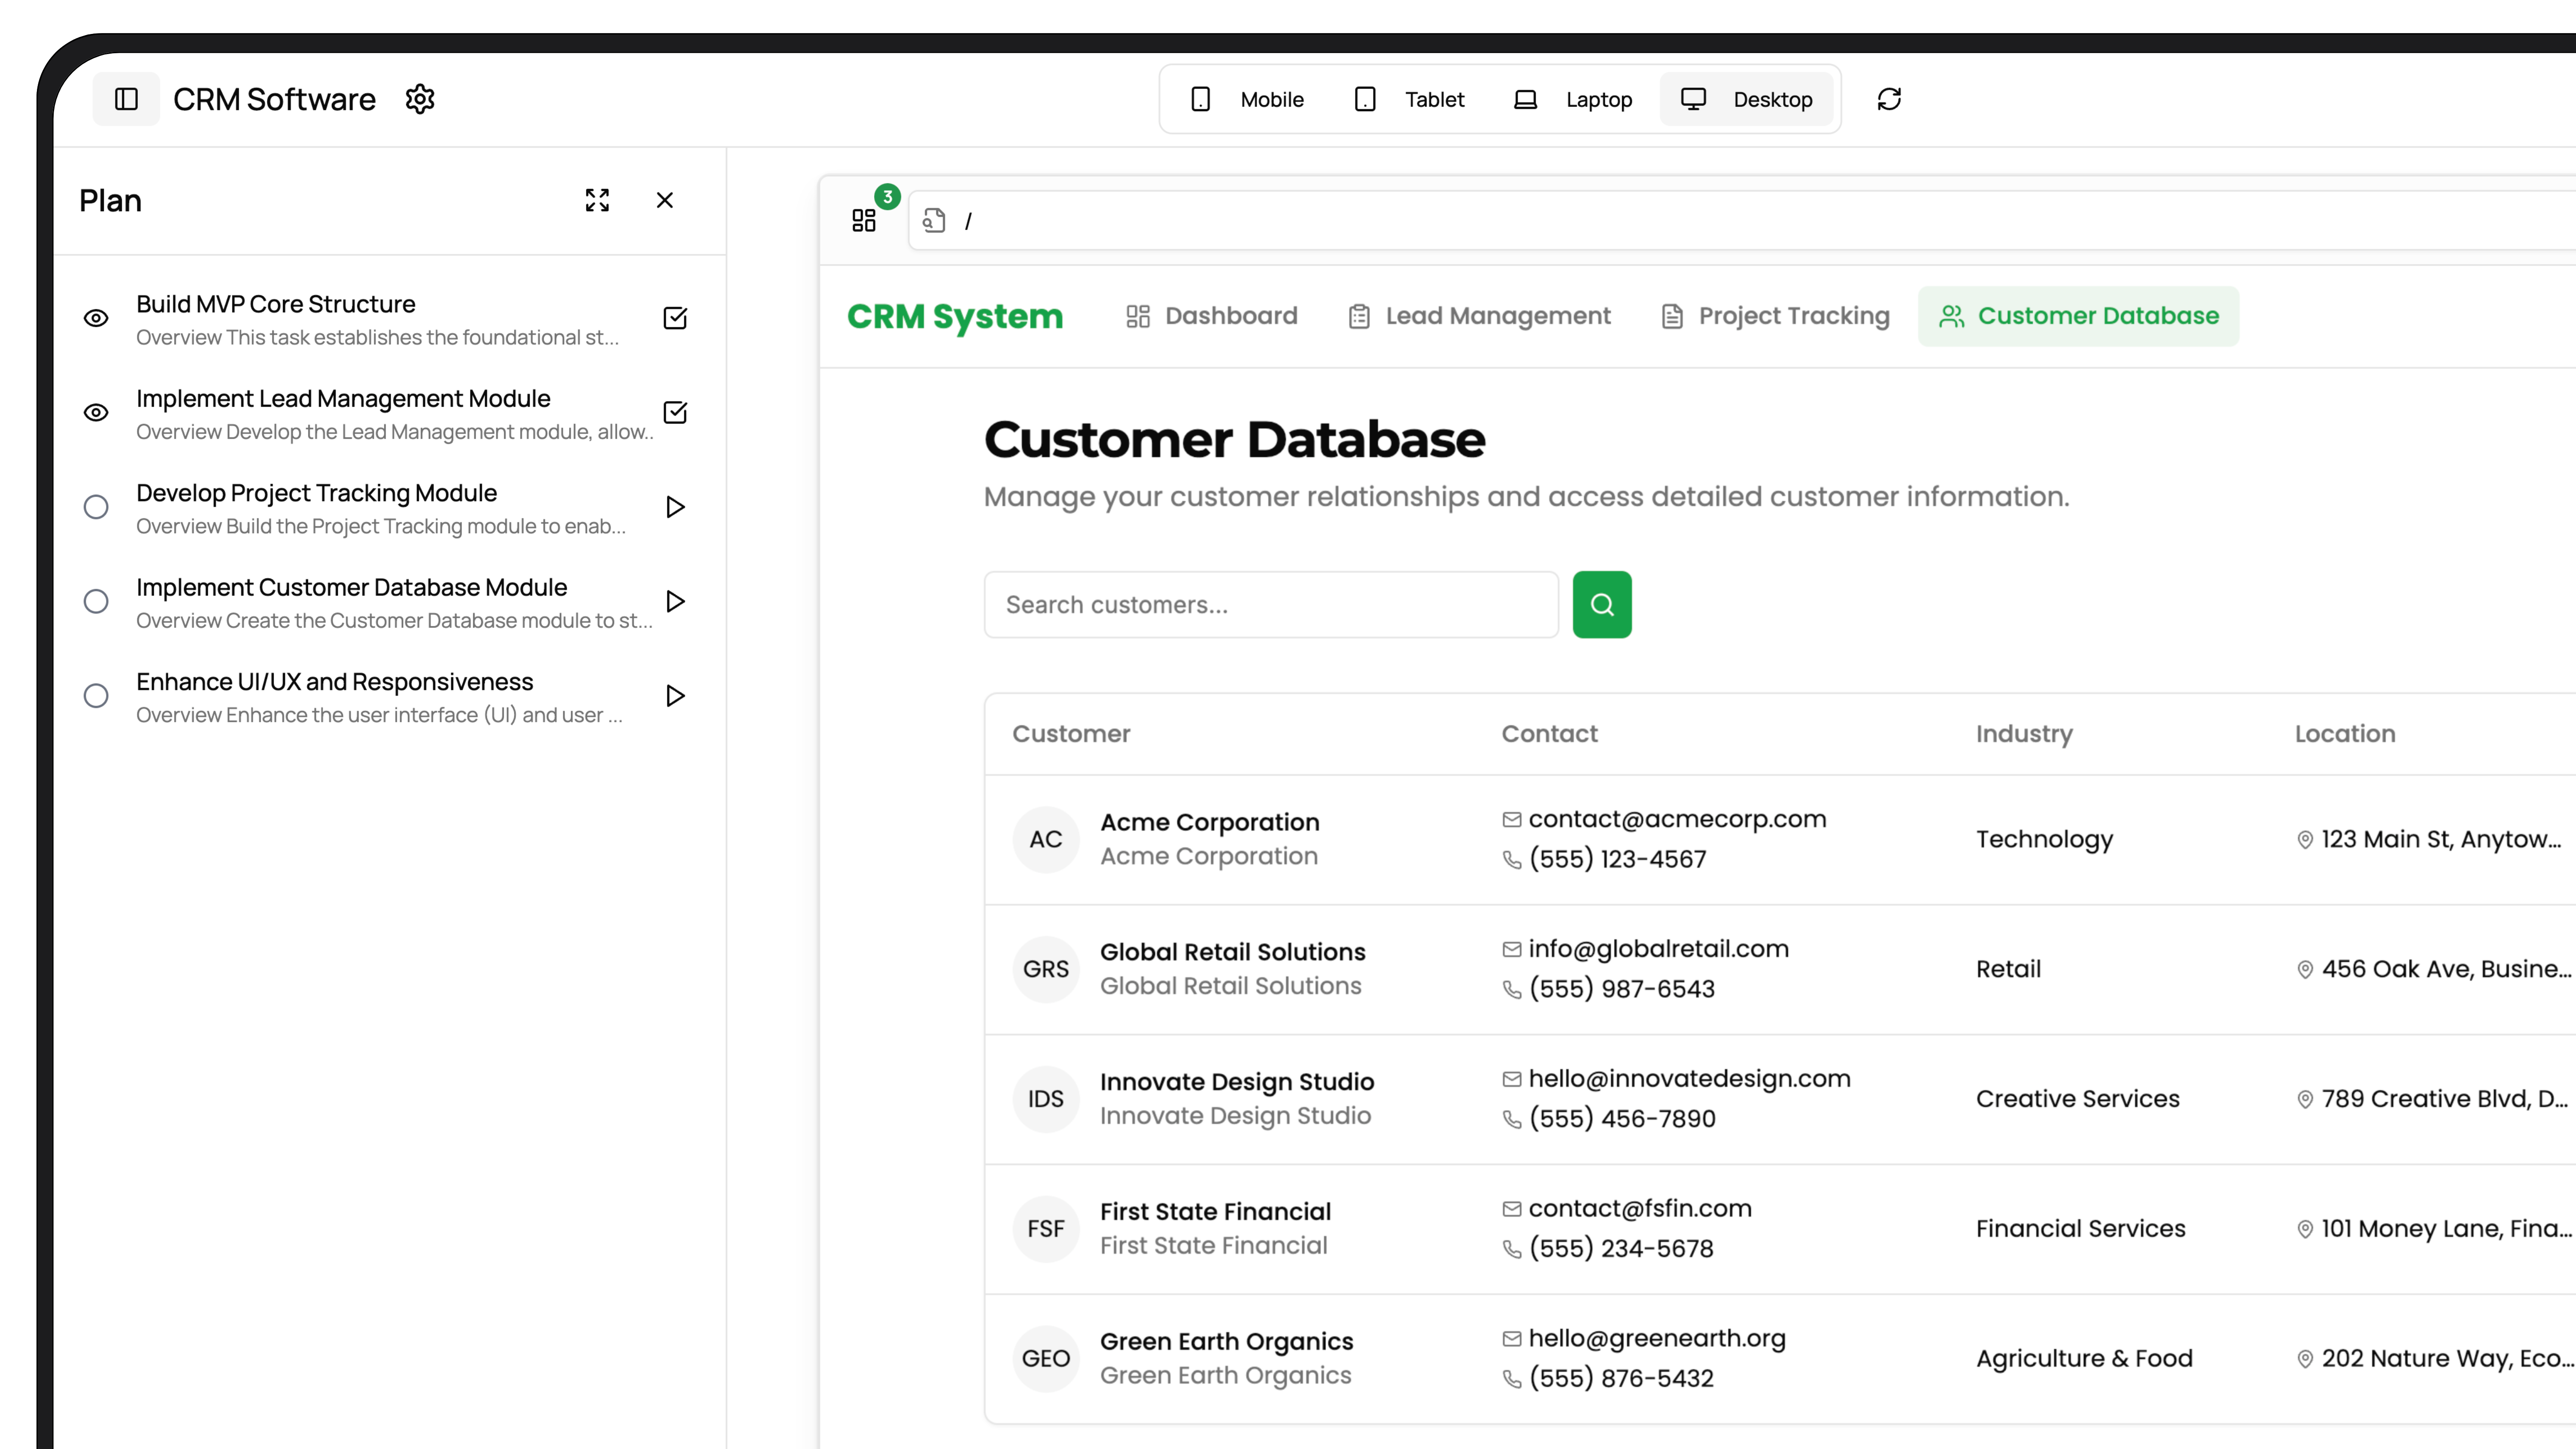Toggle eye icon for Build MVP Core Structure

[96, 318]
